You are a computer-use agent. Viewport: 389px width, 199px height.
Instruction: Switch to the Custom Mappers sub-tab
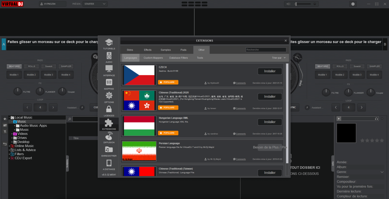click(x=153, y=58)
